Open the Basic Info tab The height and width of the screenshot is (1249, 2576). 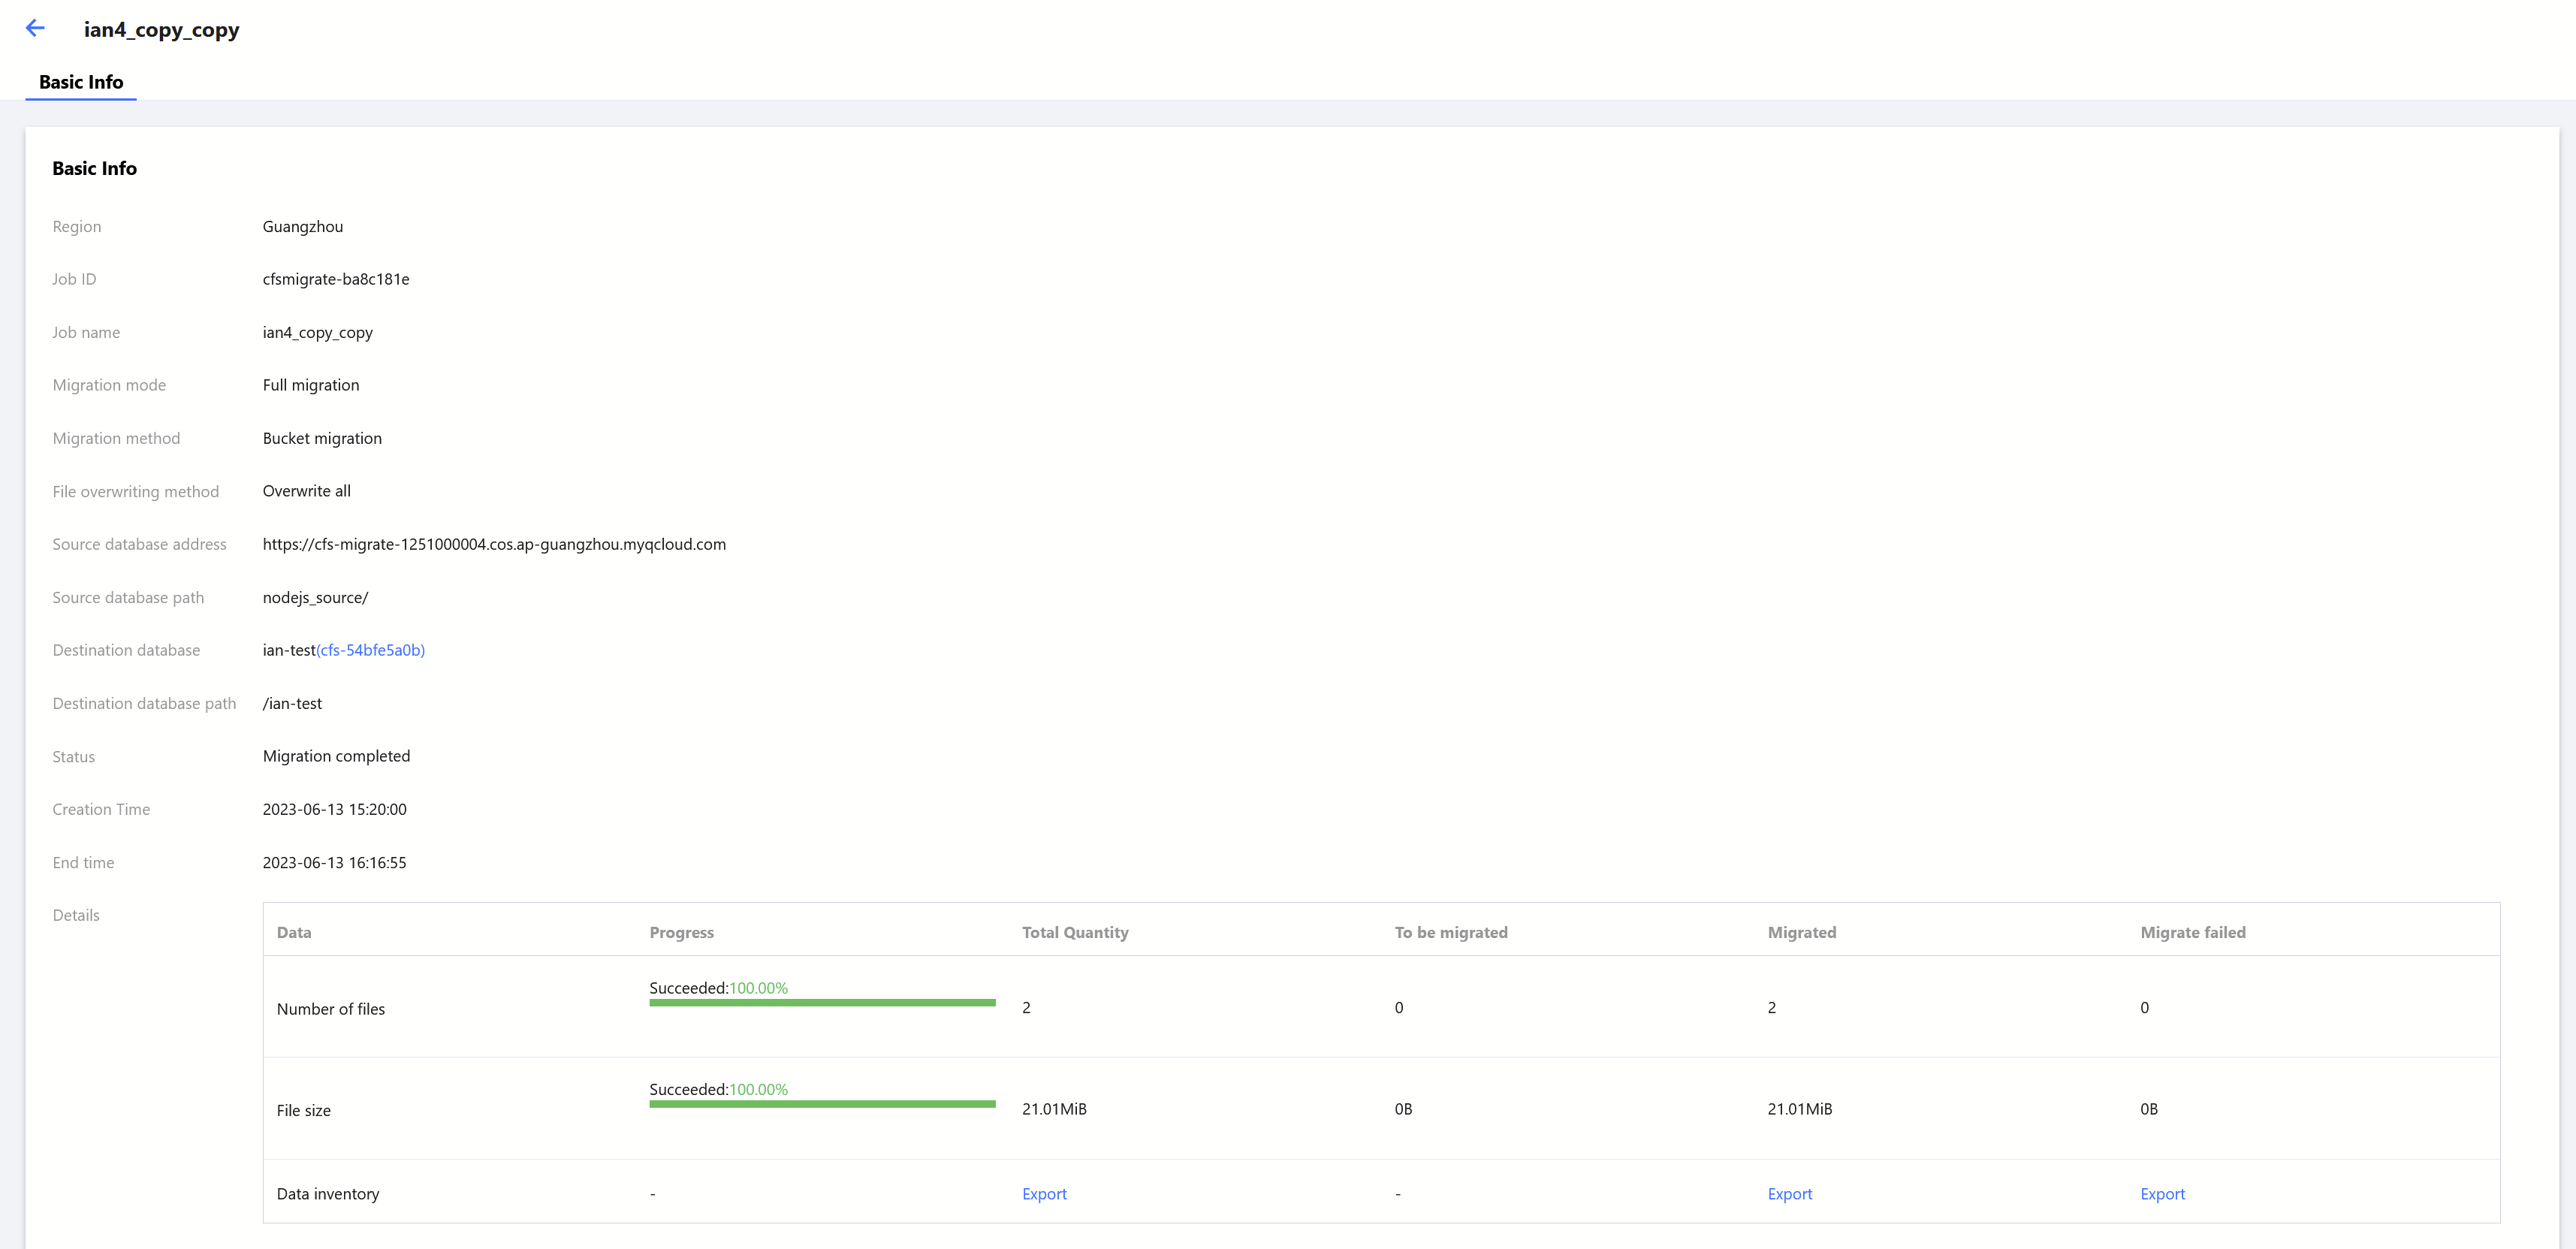81,82
